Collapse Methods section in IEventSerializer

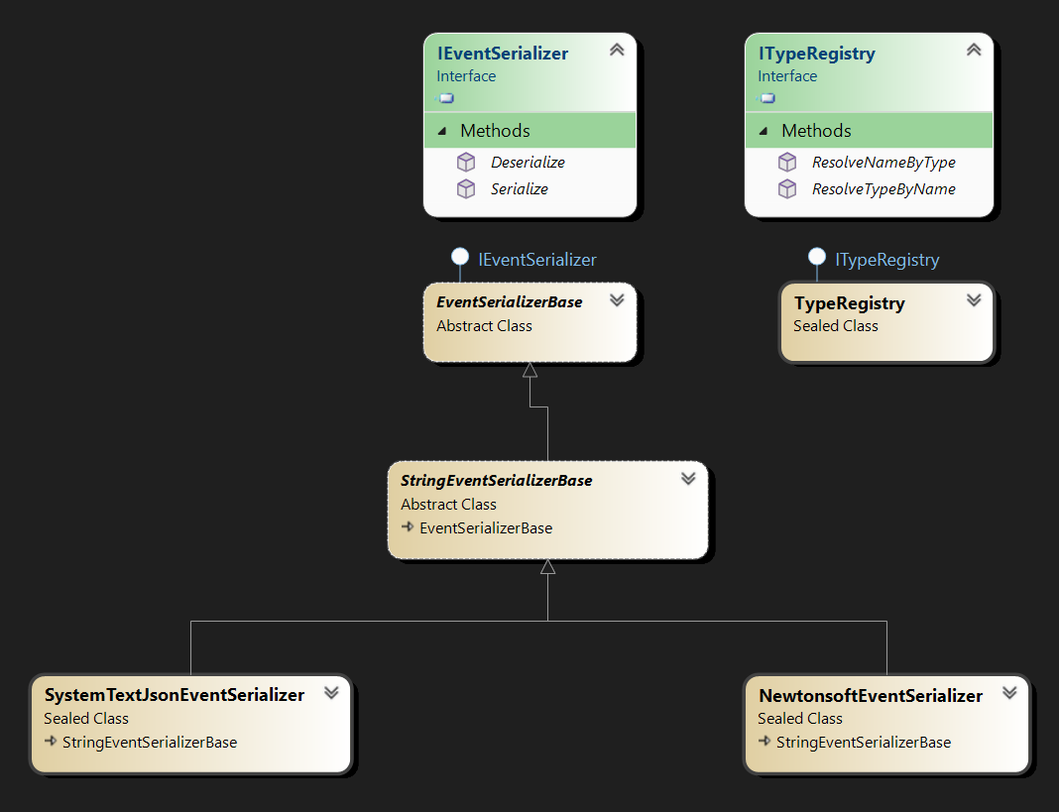[442, 131]
